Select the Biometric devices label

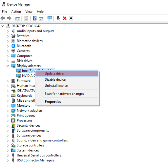[30, 41]
